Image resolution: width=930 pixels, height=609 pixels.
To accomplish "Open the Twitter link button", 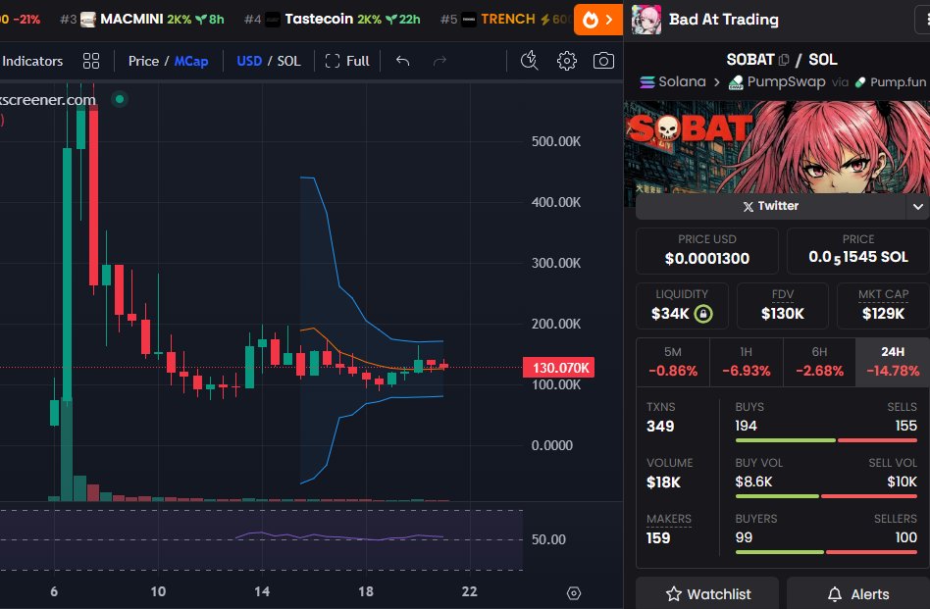I will tap(770, 206).
